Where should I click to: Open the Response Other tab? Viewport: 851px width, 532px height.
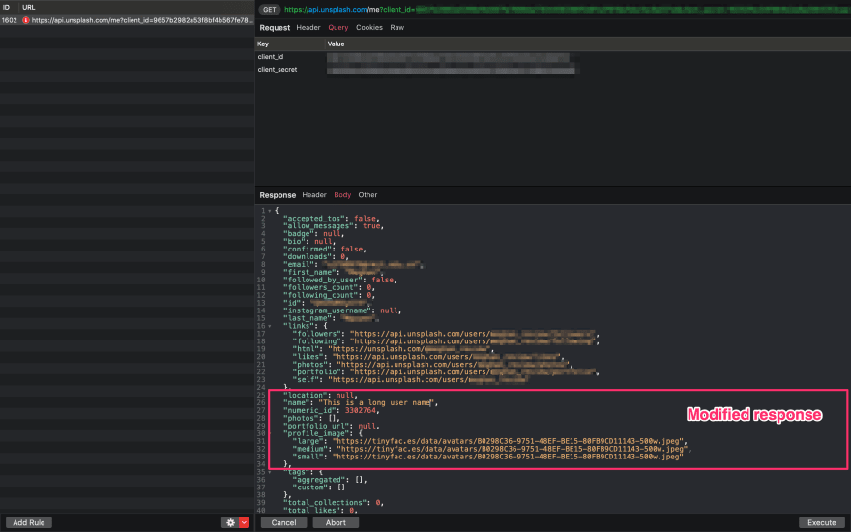click(367, 195)
